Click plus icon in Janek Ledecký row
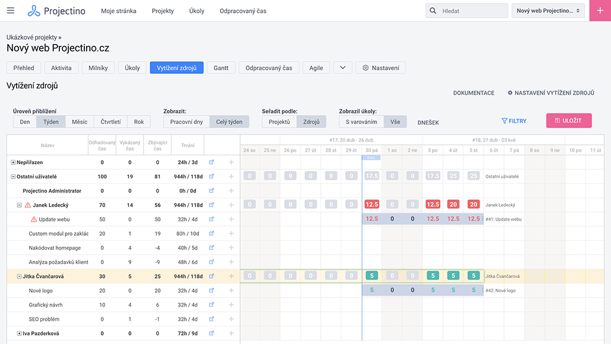The height and width of the screenshot is (344, 611). pos(231,205)
